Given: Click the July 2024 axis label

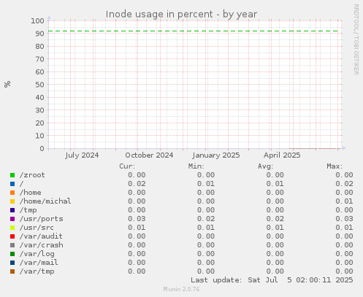Looking at the screenshot, I should click(82, 155).
